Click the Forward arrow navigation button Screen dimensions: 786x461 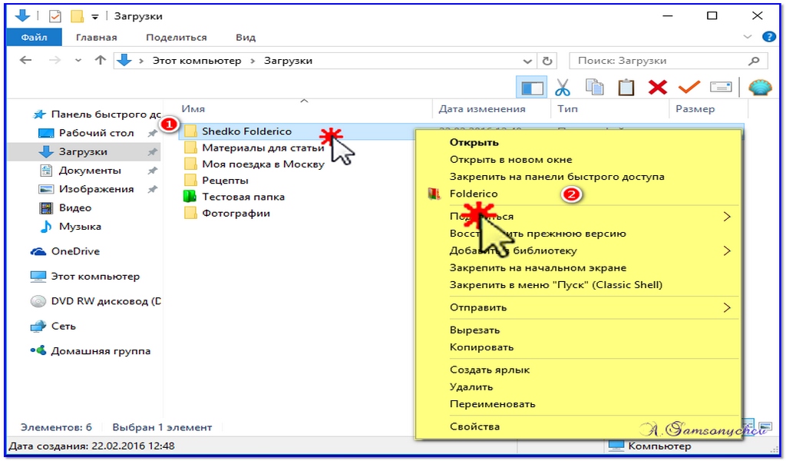54,60
